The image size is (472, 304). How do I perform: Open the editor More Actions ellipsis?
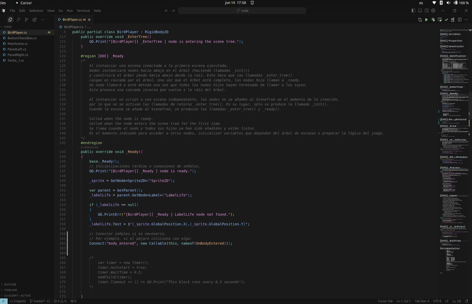466,20
